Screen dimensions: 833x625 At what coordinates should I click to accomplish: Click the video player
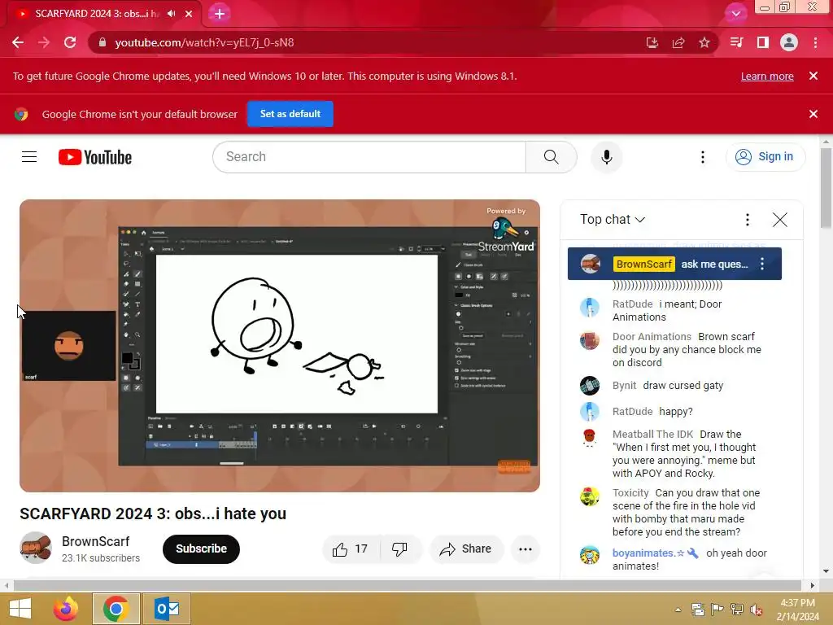tap(280, 345)
